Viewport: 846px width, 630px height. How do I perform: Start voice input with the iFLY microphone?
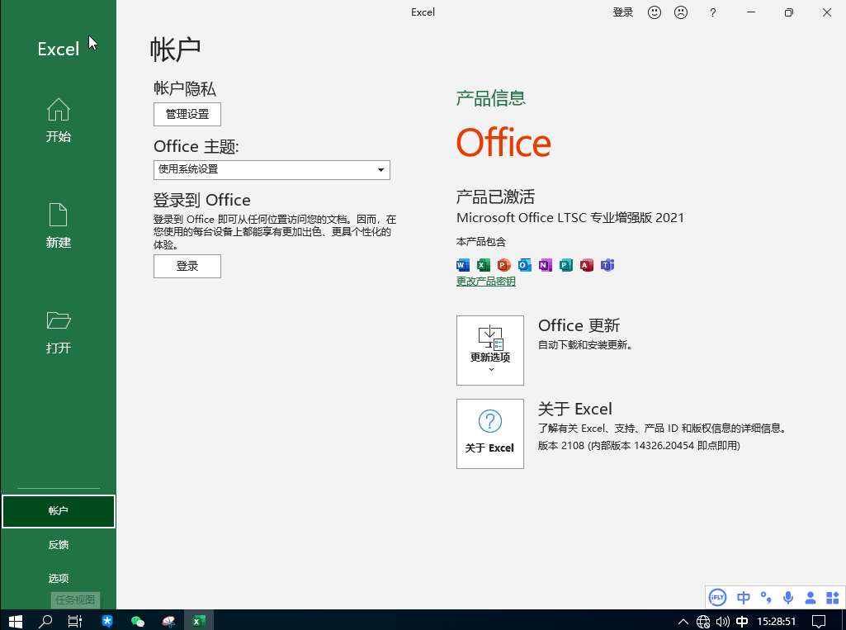click(x=788, y=597)
